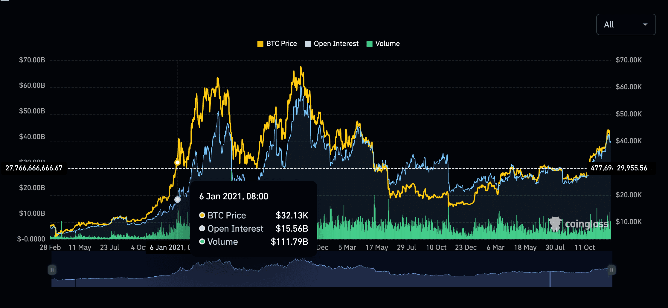Click the 30 Jul x-axis label

pos(555,247)
